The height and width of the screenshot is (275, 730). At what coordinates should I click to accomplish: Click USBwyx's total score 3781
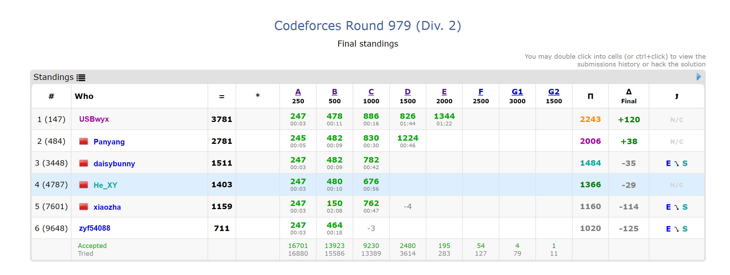pyautogui.click(x=222, y=119)
